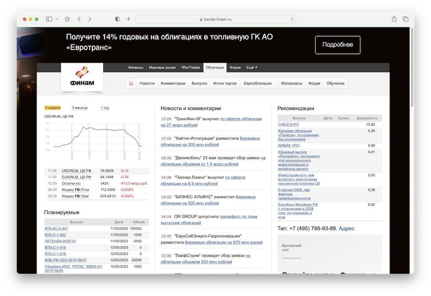The height and width of the screenshot is (296, 431).
Task: Open Мировые рынки in top menu
Action: (162, 67)
